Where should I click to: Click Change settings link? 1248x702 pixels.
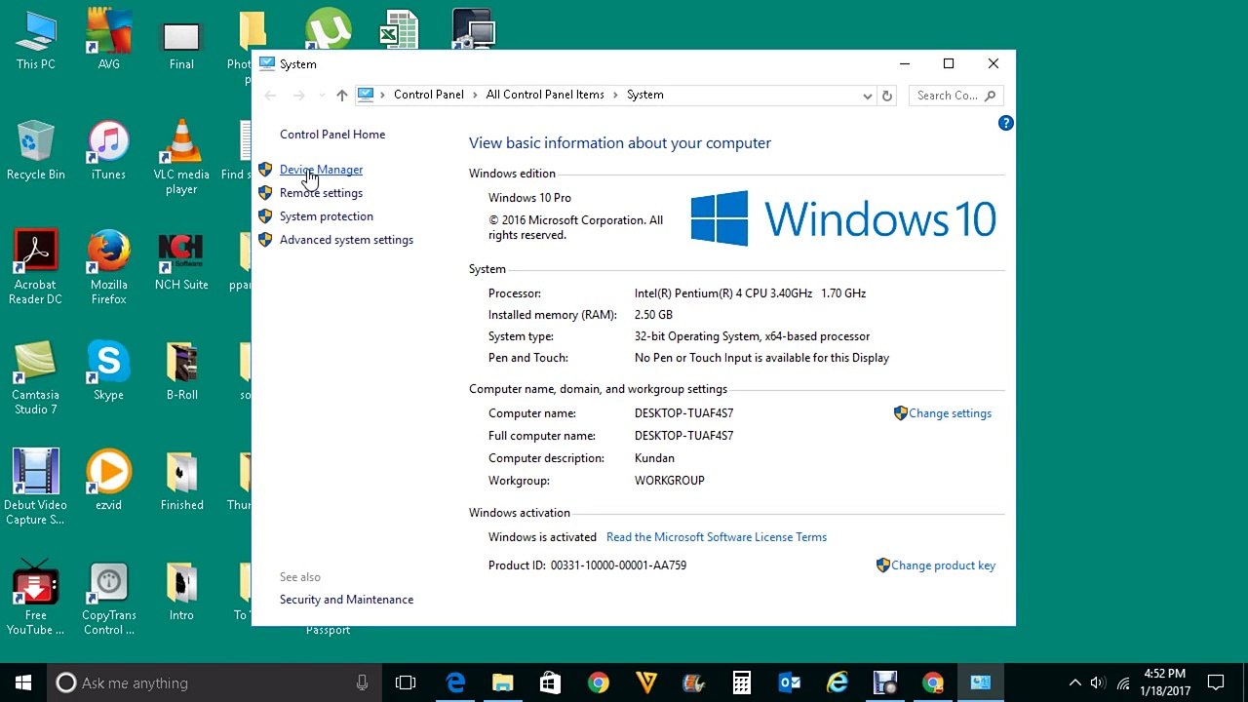coord(950,413)
